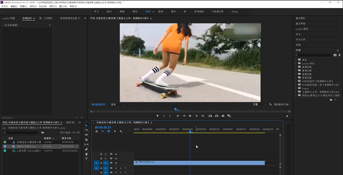Open zoom level dropdown 适合
The image size is (343, 175).
click(117, 105)
